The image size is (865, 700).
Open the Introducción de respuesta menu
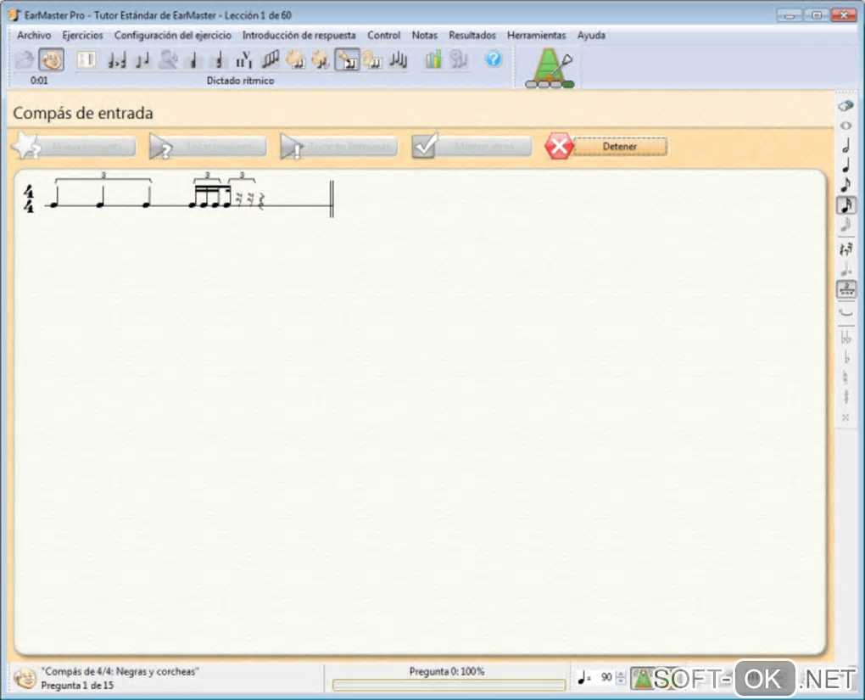[x=299, y=36]
